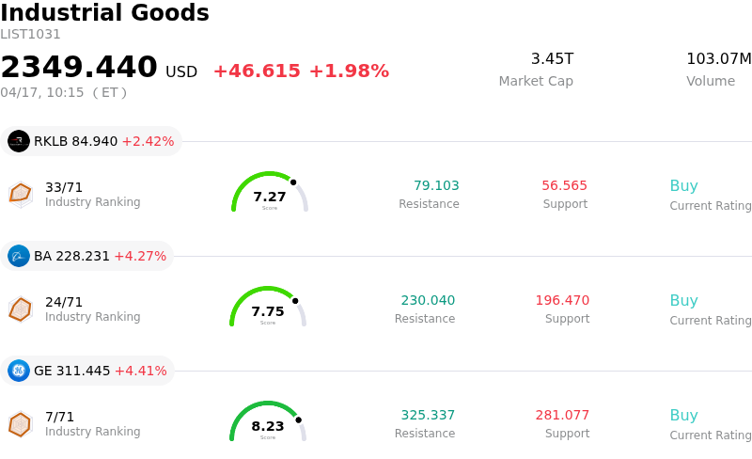Open RKLB industry ranking radar icon

coord(20,194)
